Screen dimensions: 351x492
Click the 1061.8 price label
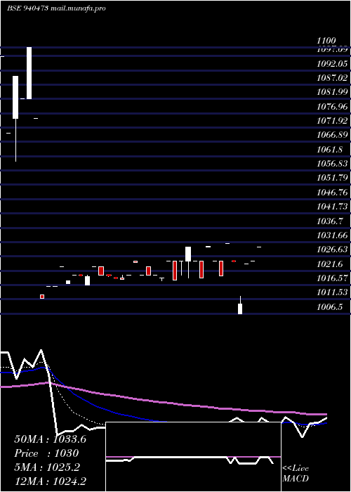coord(329,149)
